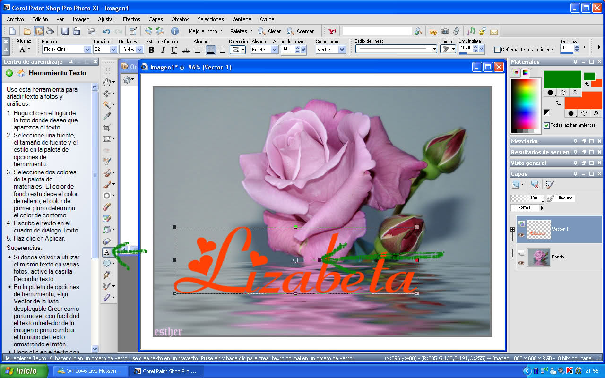Click Corel Paint Shop Pro taskbar button
605x378 pixels.
point(167,371)
